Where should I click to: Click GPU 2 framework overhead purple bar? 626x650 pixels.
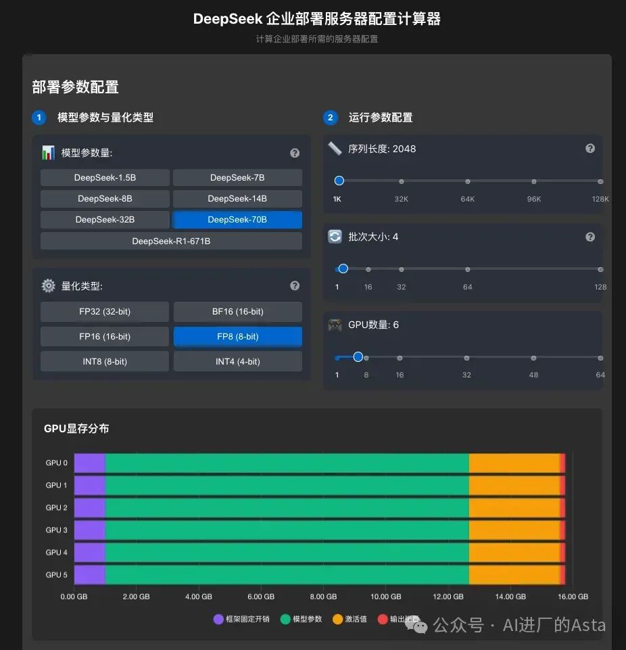[x=90, y=507]
